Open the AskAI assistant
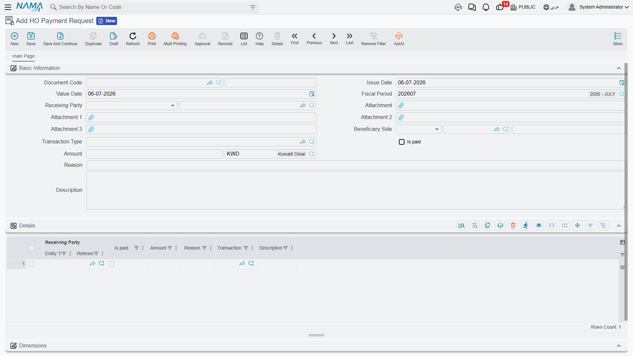This screenshot has height=356, width=633. pyautogui.click(x=399, y=36)
